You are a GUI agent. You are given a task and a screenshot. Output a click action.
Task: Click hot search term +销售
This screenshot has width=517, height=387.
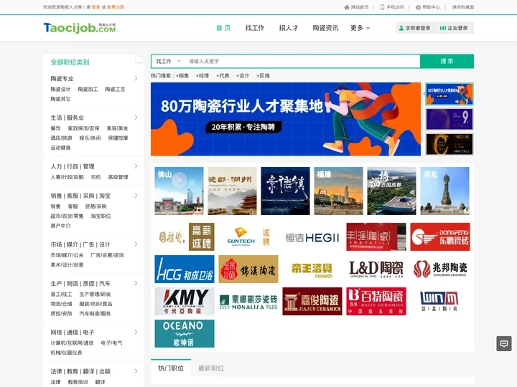tap(182, 76)
